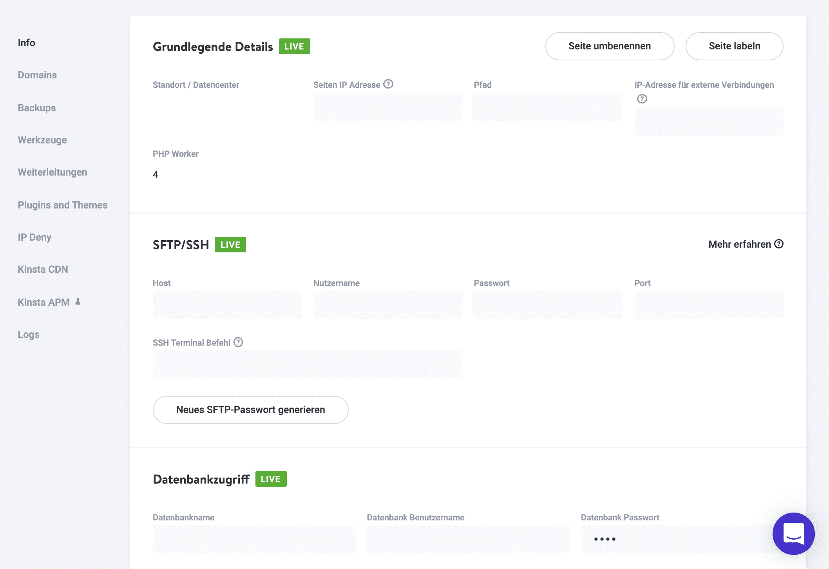Click the Logs sidebar icon
The height and width of the screenshot is (569, 829).
coord(28,333)
